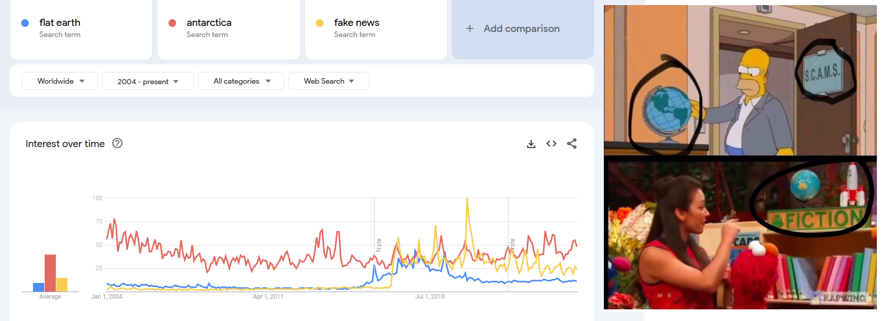The image size is (886, 321).
Task: Edit the antarctica search term card
Action: [228, 28]
